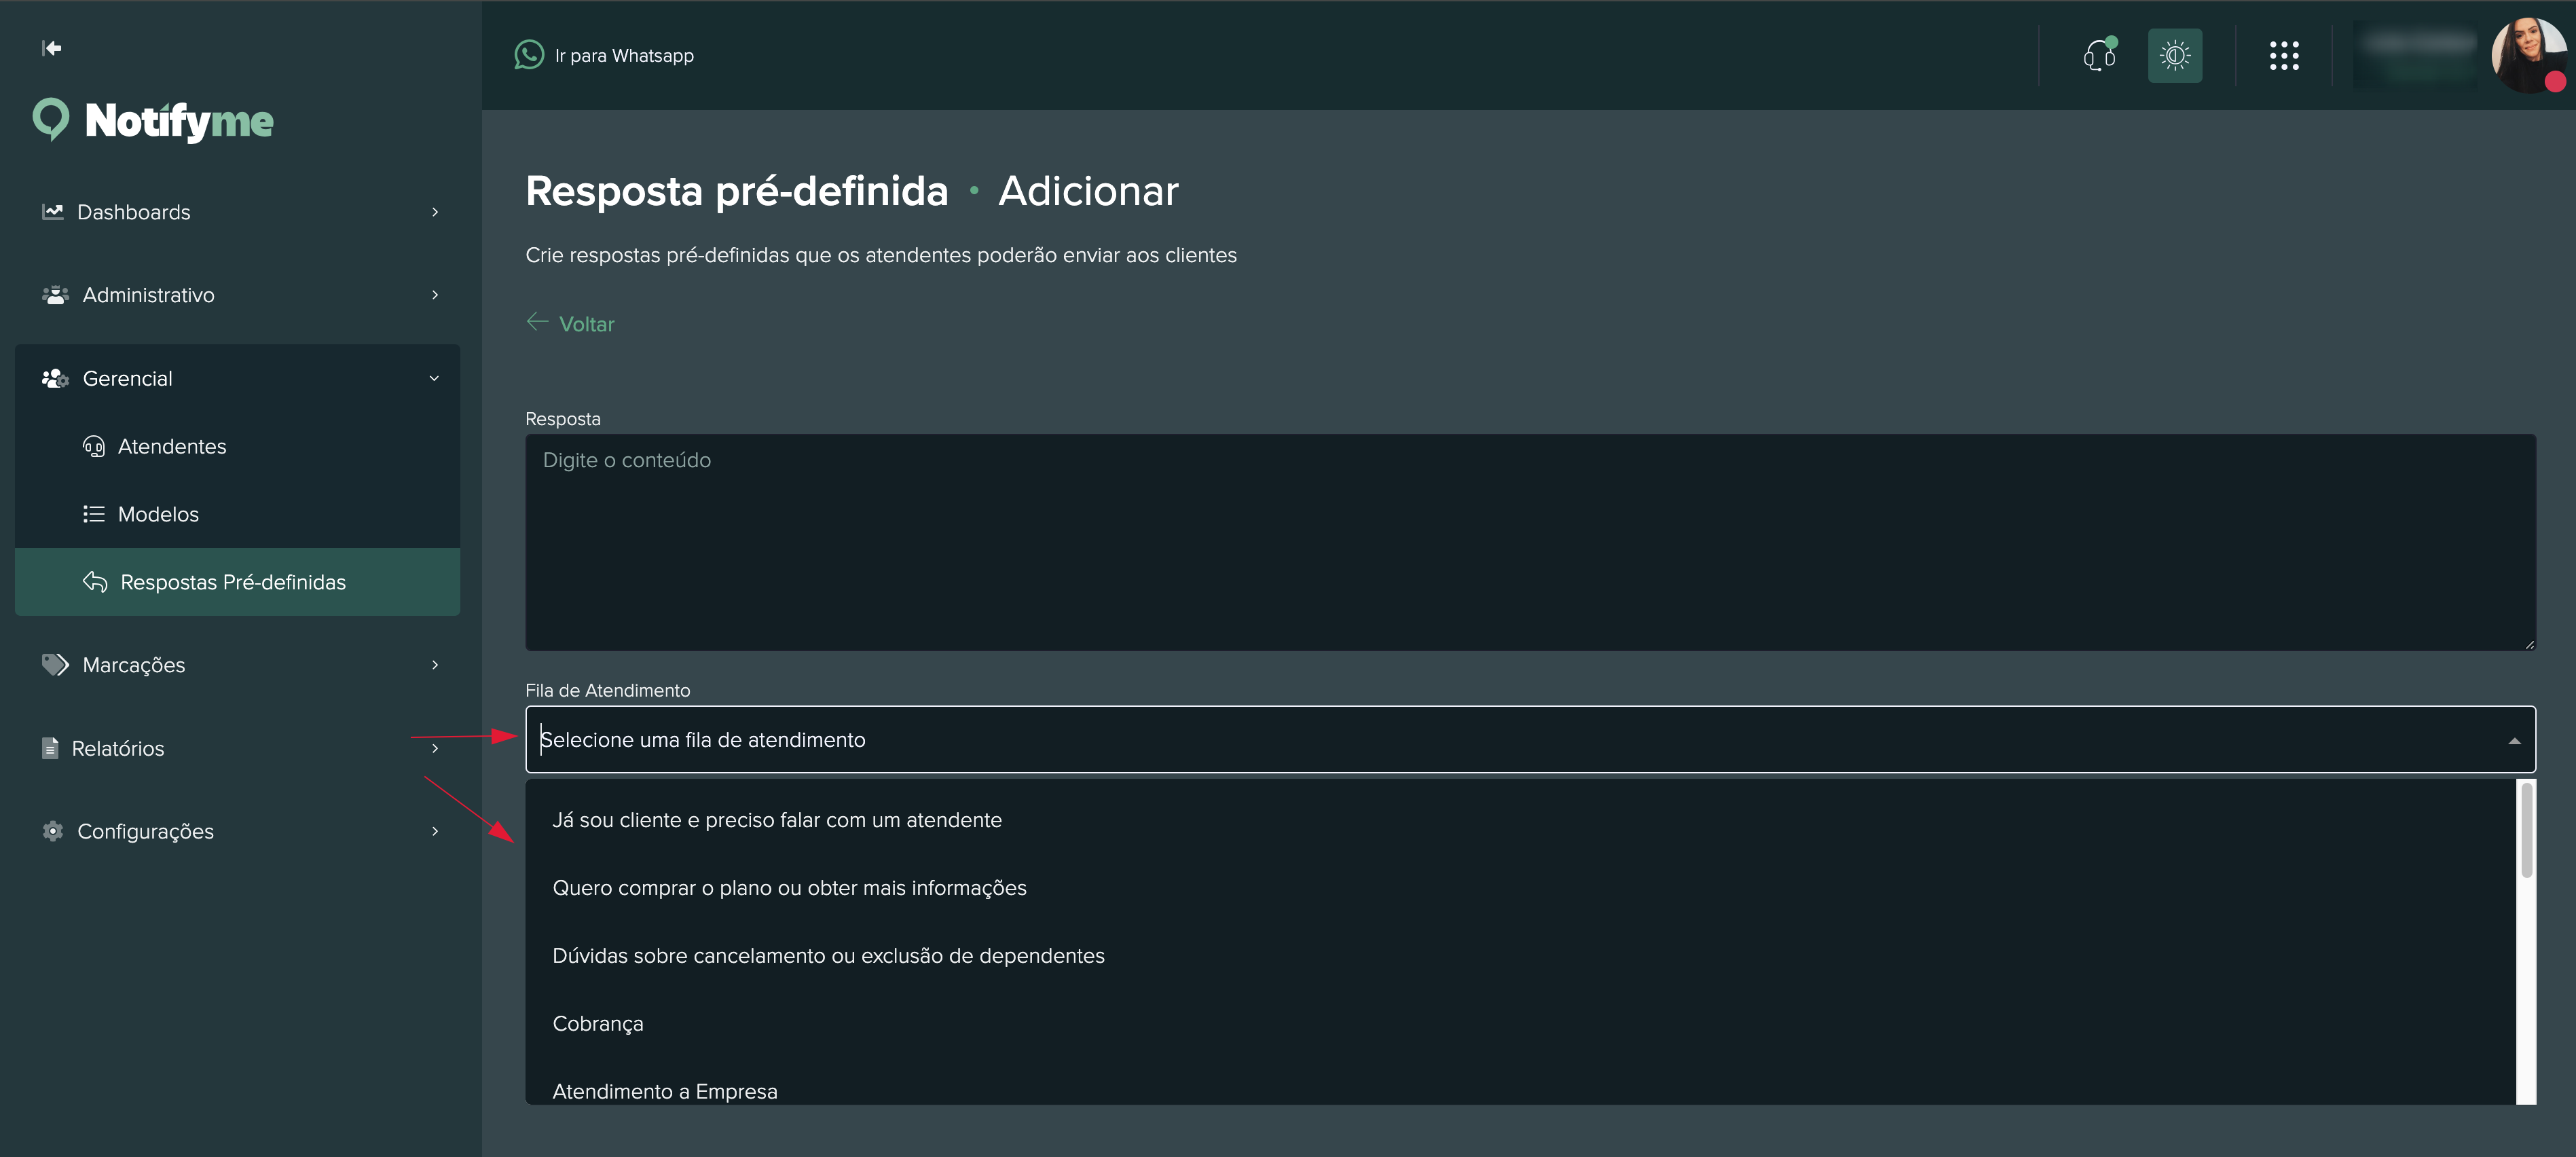Viewport: 2576px width, 1157px height.
Task: Click the Voltar back link
Action: pos(570,323)
